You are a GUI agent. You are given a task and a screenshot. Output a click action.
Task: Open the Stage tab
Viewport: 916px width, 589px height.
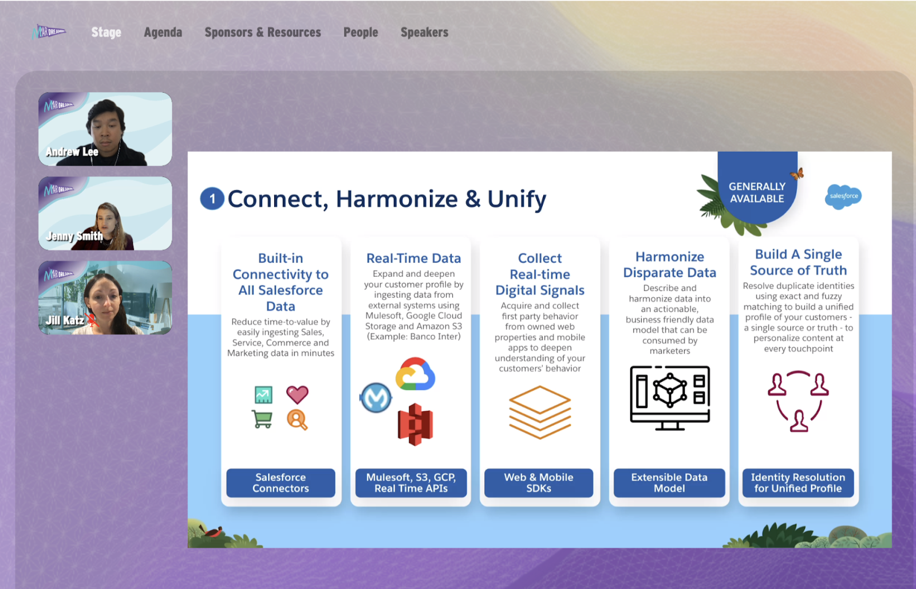point(106,32)
